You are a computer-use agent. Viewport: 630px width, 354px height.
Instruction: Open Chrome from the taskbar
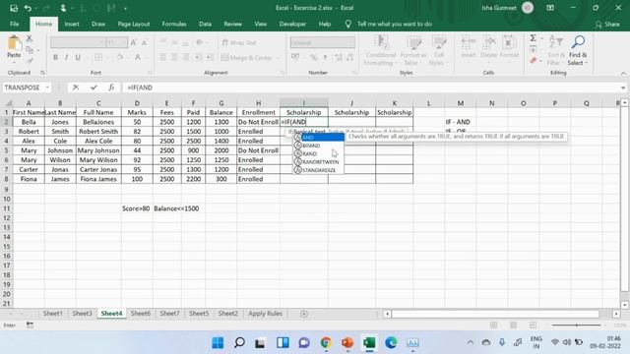tap(326, 343)
